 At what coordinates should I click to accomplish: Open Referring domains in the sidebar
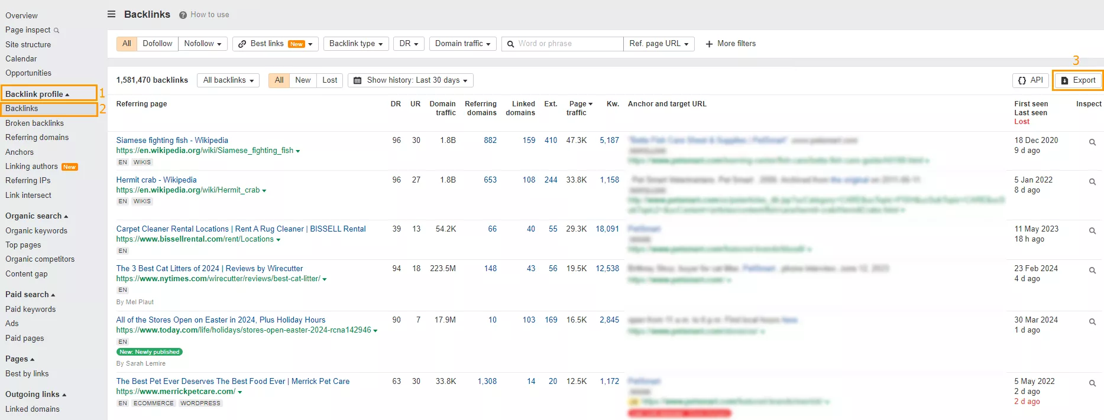(x=37, y=138)
